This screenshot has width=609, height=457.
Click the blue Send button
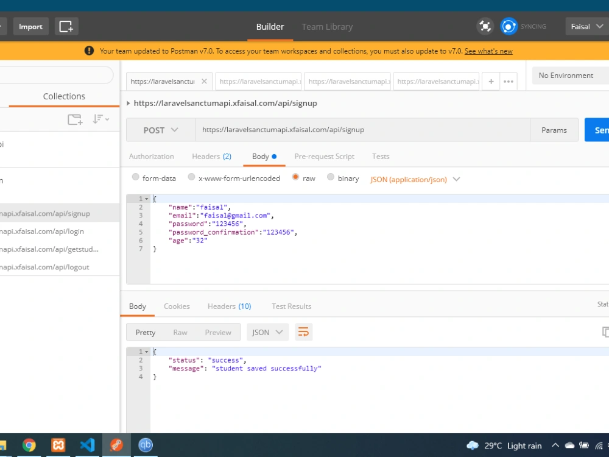point(597,130)
